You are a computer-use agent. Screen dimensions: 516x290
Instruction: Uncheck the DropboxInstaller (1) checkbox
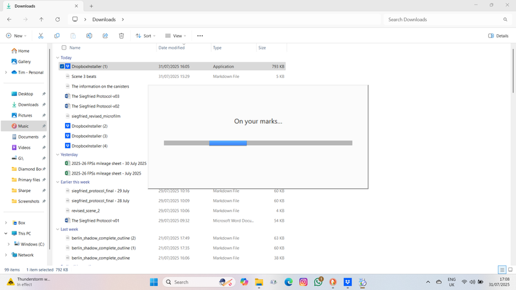point(62,66)
